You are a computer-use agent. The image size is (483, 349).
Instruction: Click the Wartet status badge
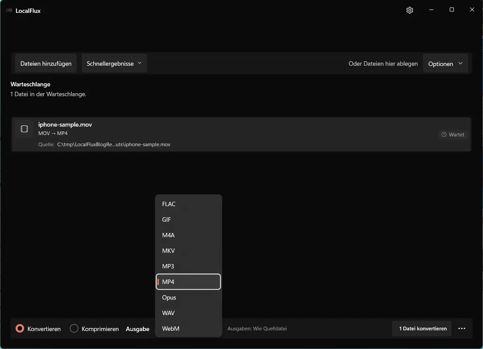pyautogui.click(x=453, y=135)
